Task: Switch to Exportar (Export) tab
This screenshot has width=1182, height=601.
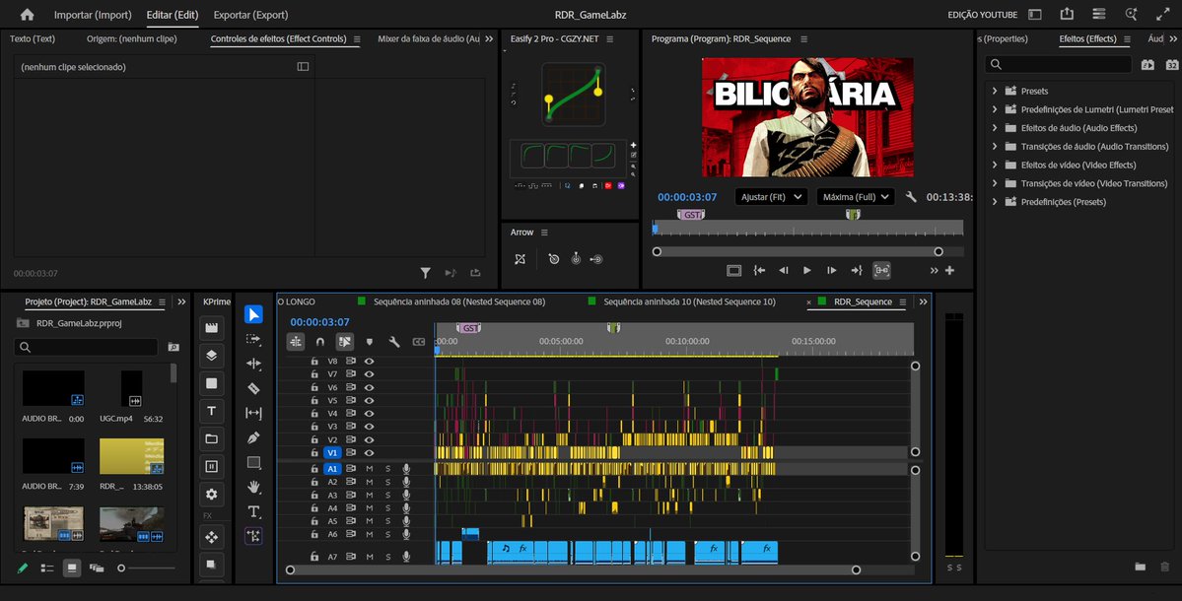Action: pos(251,15)
